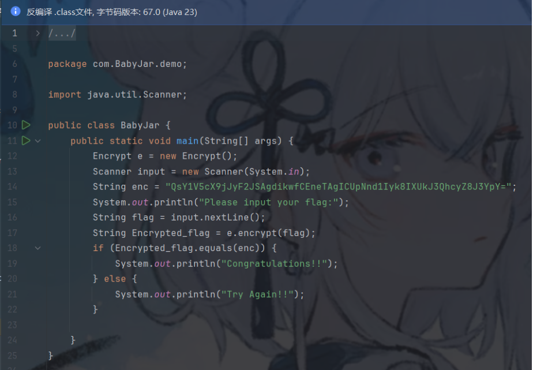This screenshot has height=370, width=533.
Task: Run main method using gutter play icon
Action: [x=26, y=140]
